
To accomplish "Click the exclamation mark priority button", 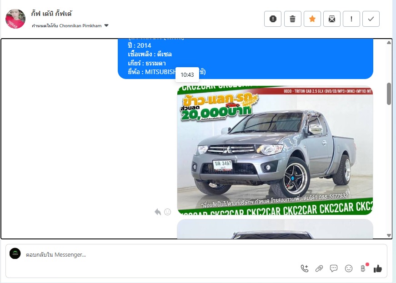I will pos(351,19).
